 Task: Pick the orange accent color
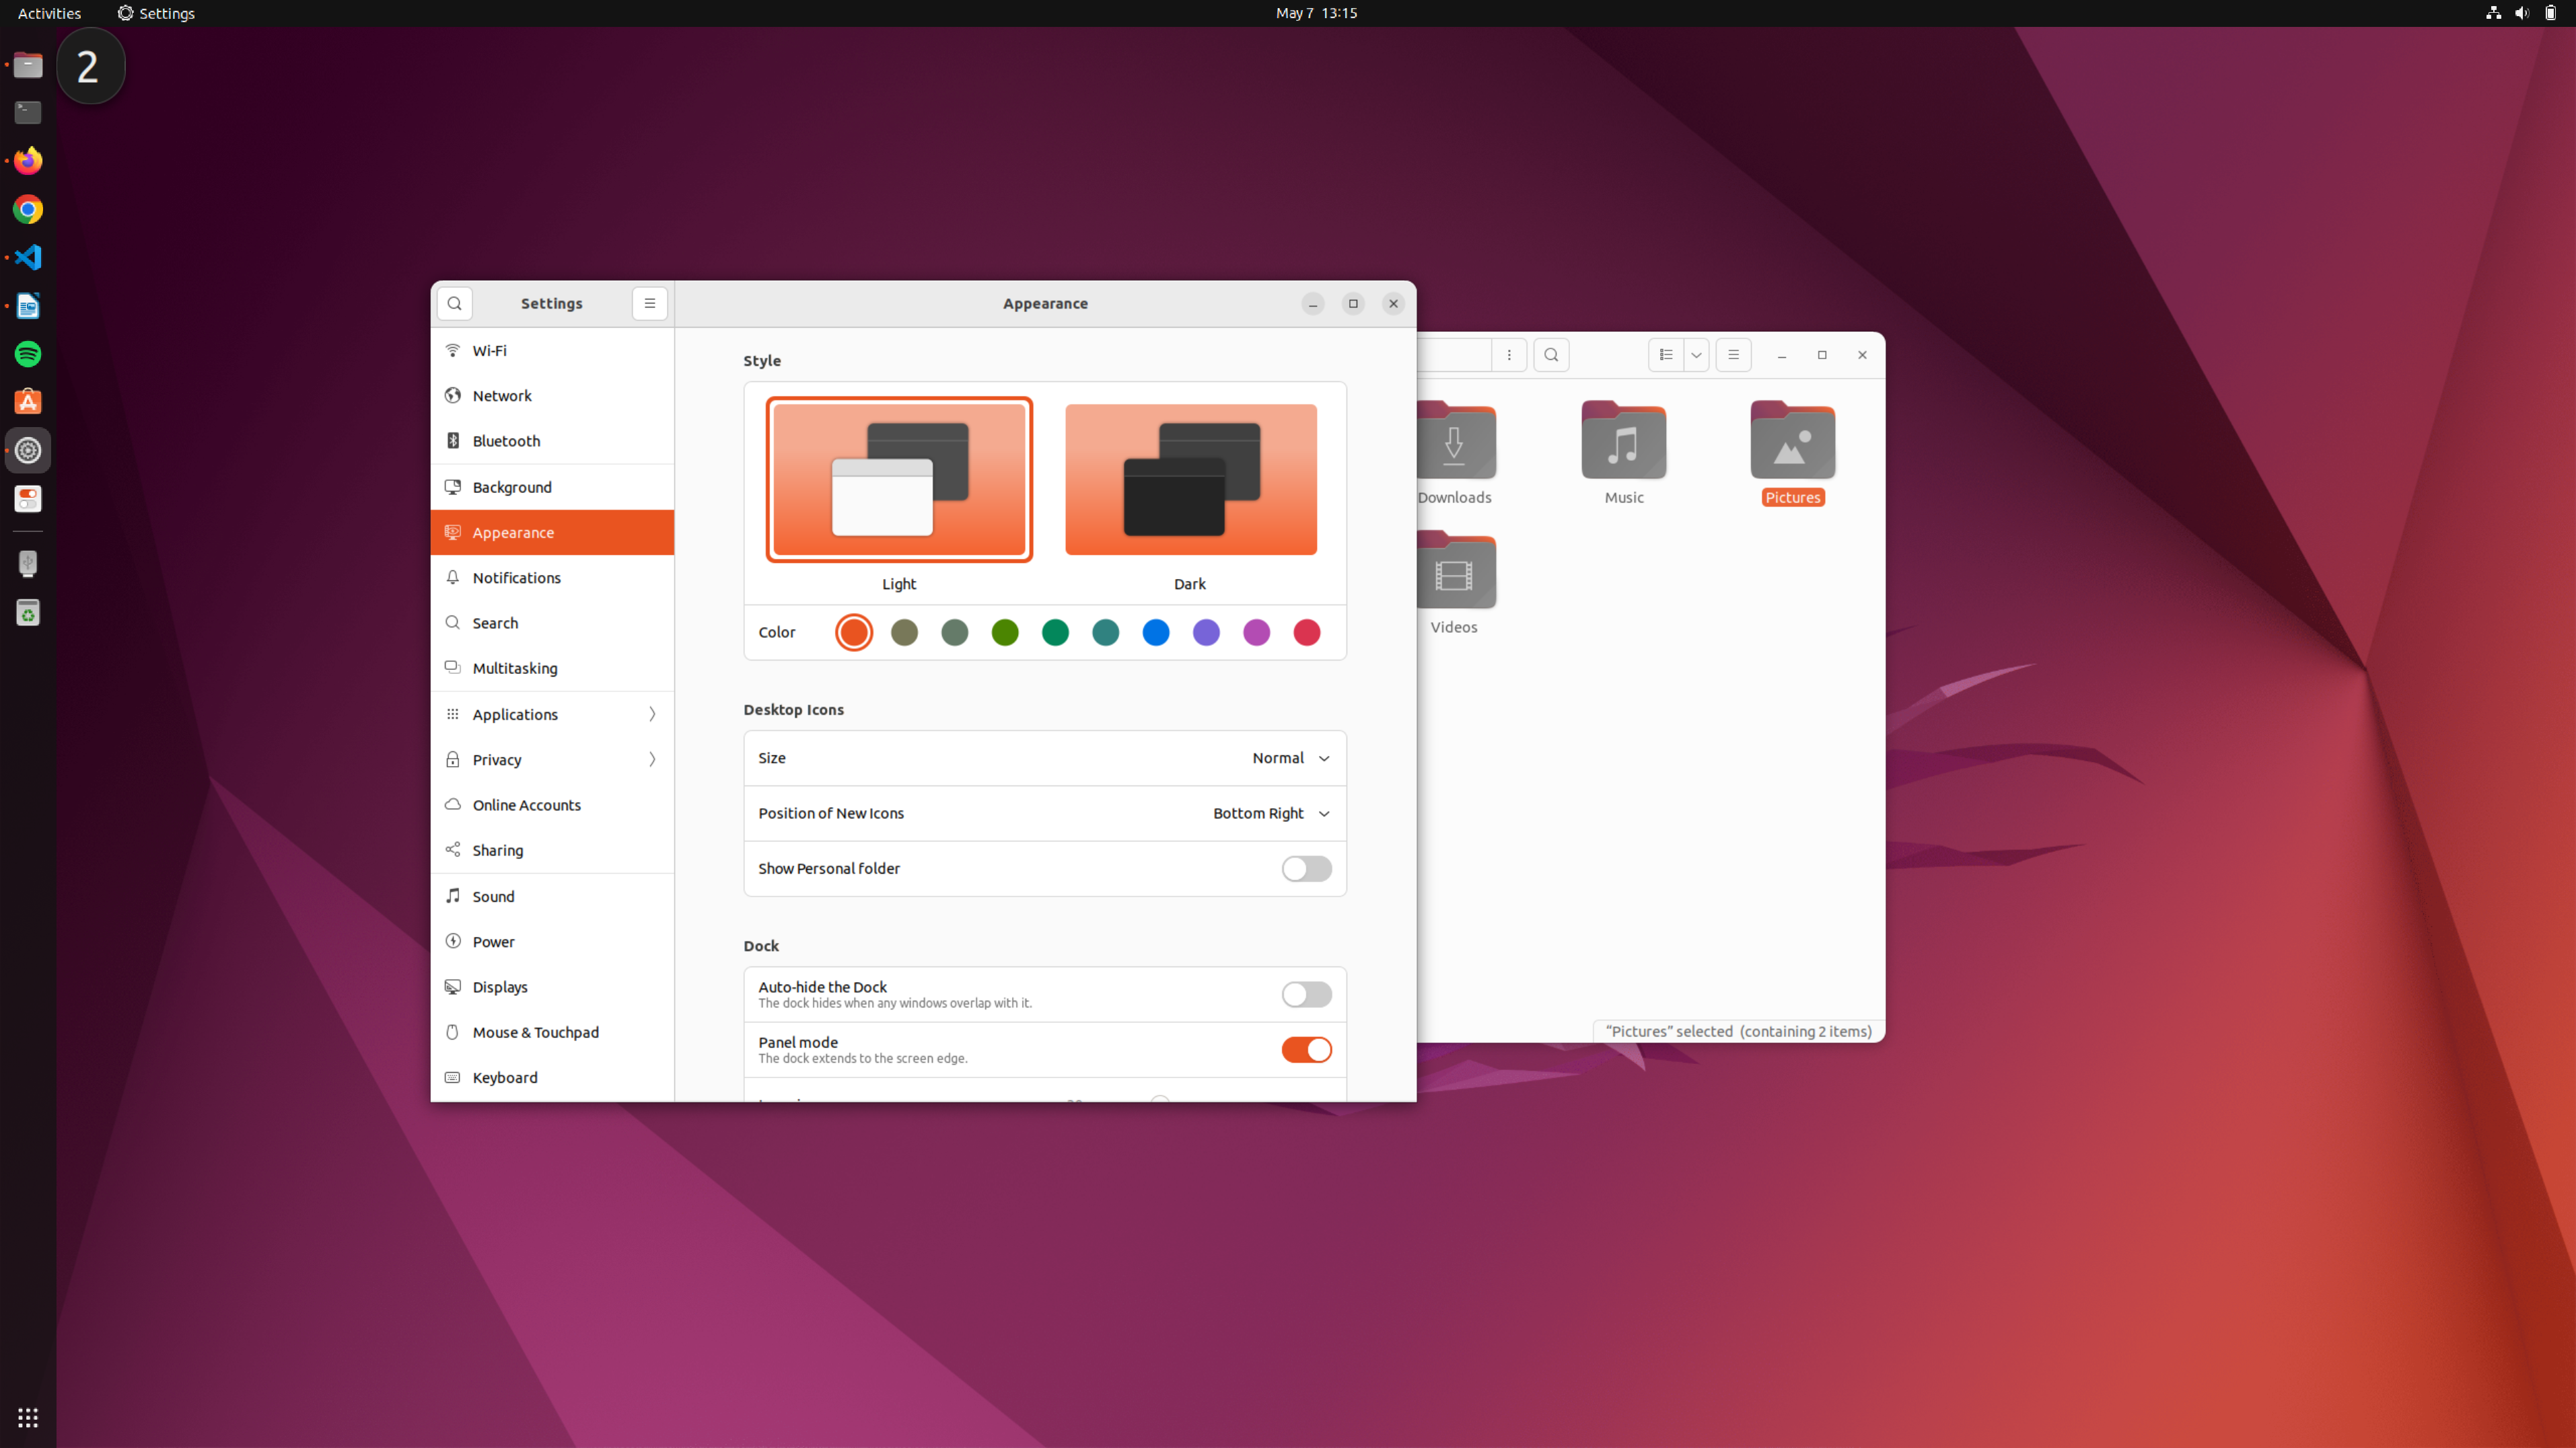click(854, 633)
